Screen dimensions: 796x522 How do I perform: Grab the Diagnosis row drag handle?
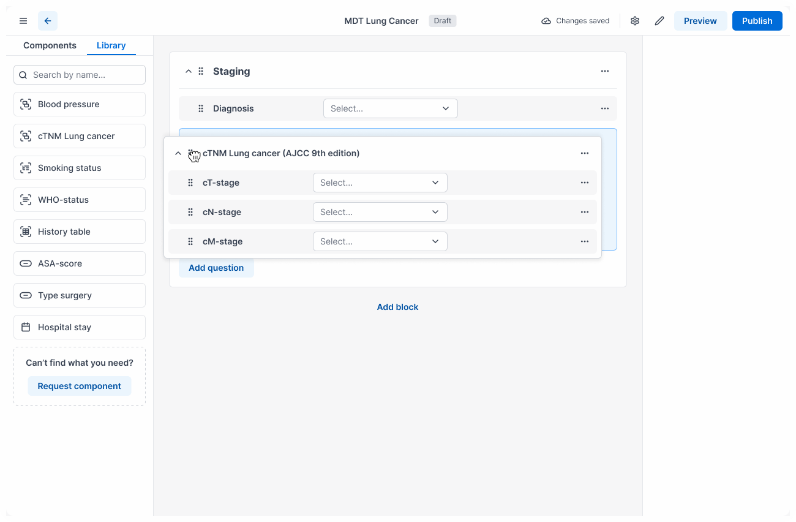(x=201, y=108)
